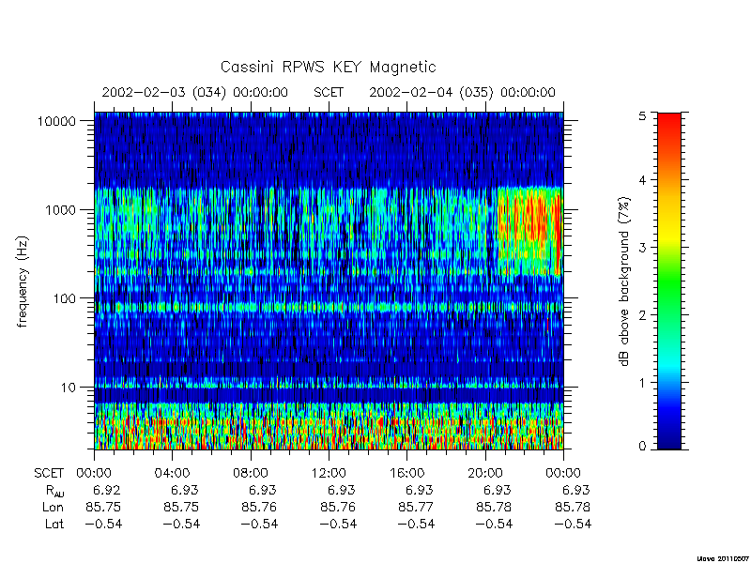Screen dimensions: 751x563
Task: Click the 12:00 time tick label
Action: tap(329, 474)
